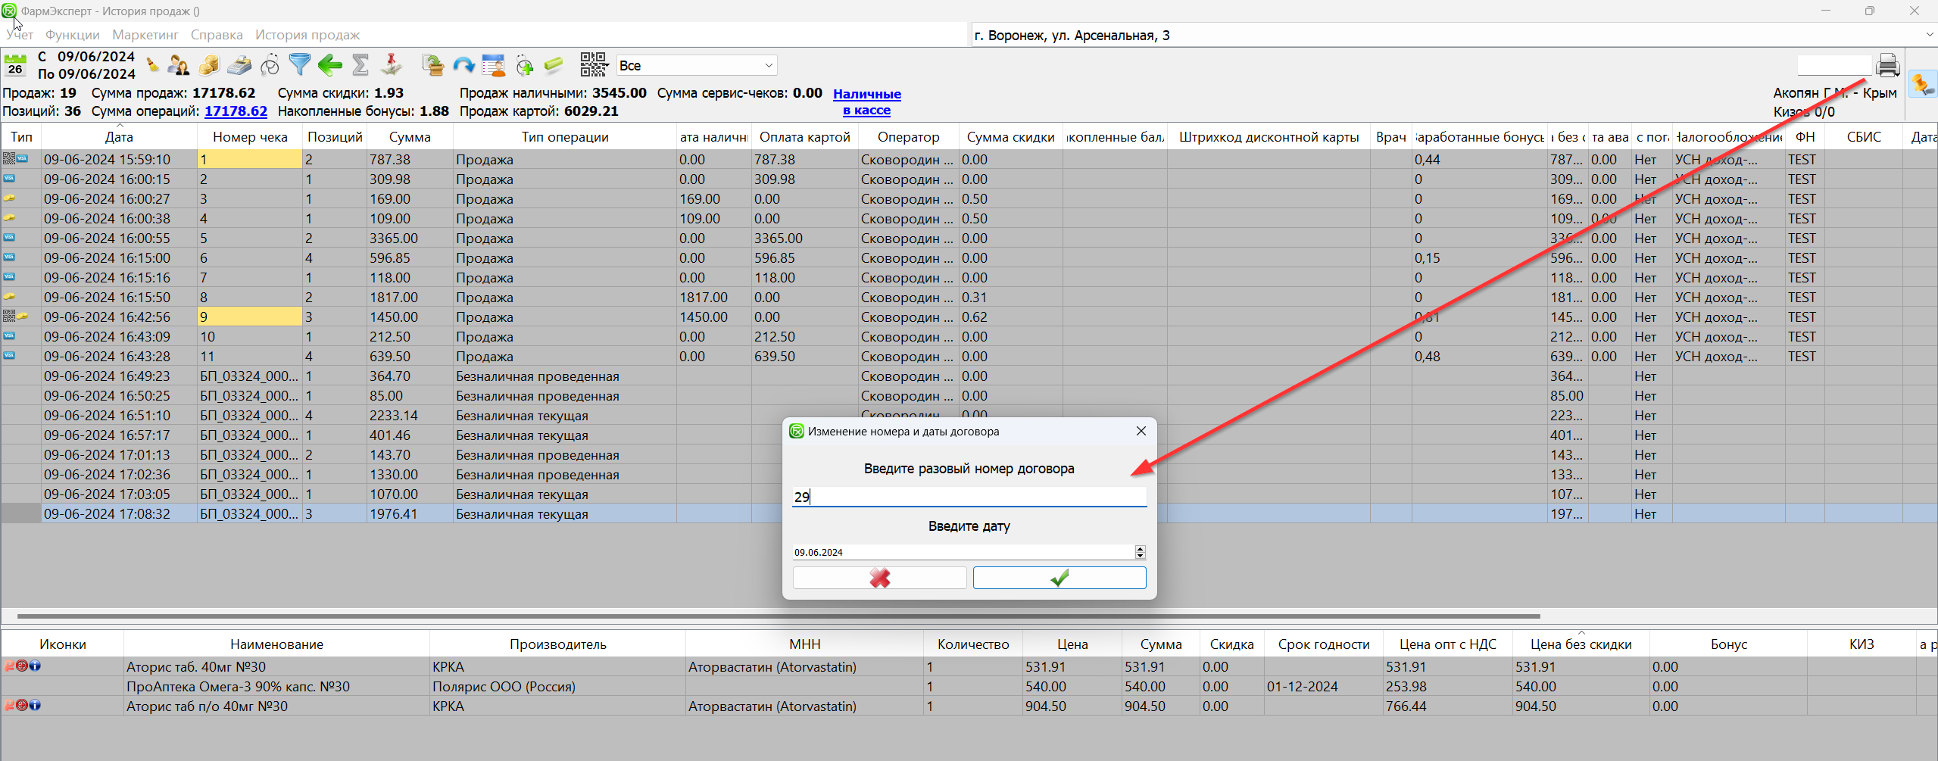Click the gold coins icon
1938x761 pixels.
tap(209, 65)
